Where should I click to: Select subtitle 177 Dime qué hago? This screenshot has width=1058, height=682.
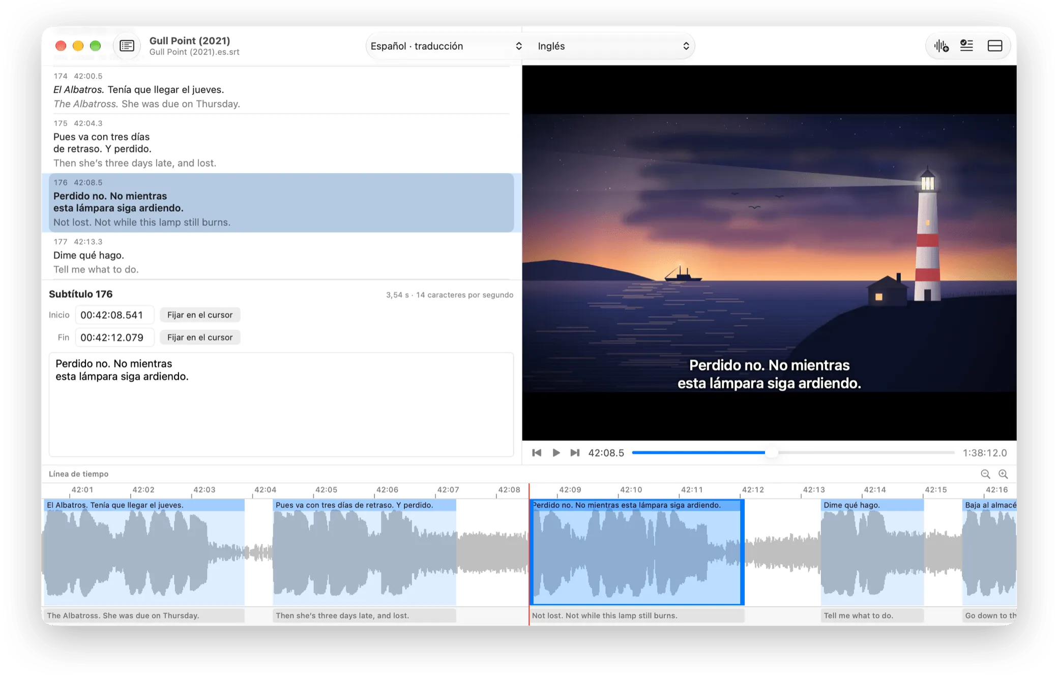pos(281,256)
